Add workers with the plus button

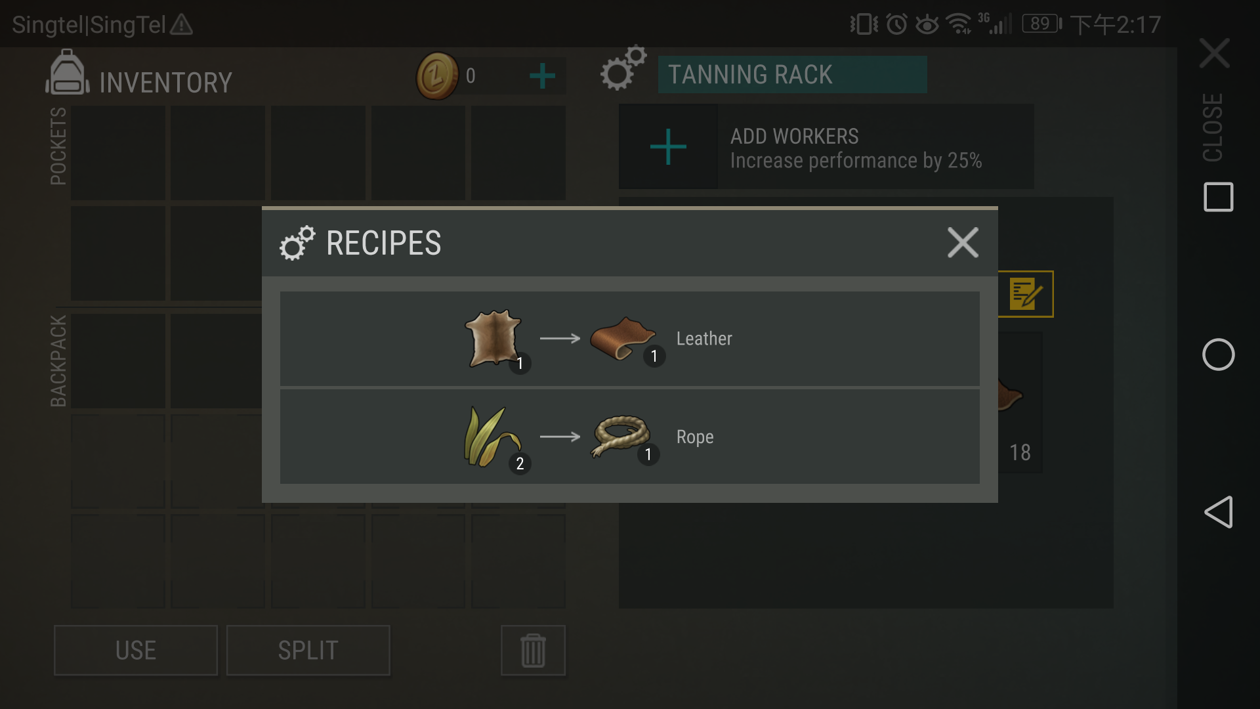pyautogui.click(x=668, y=146)
